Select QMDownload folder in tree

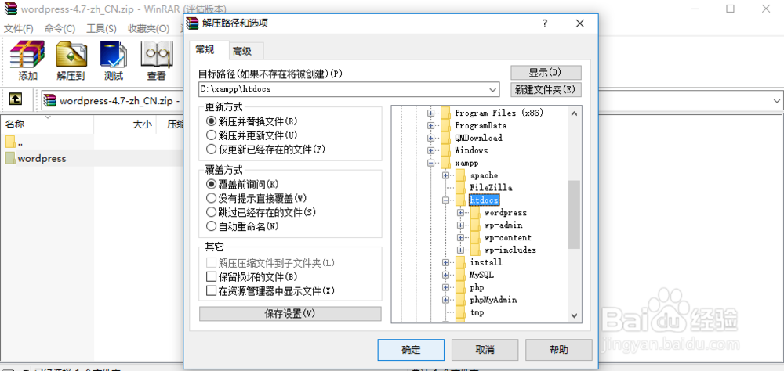pyautogui.click(x=478, y=138)
